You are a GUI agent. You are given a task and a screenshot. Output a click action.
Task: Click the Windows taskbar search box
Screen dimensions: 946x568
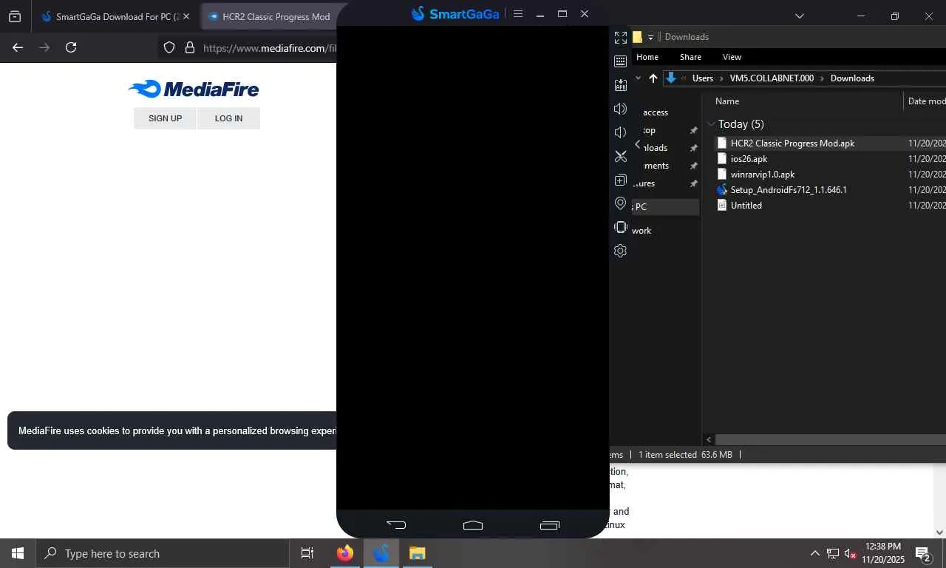pos(162,553)
